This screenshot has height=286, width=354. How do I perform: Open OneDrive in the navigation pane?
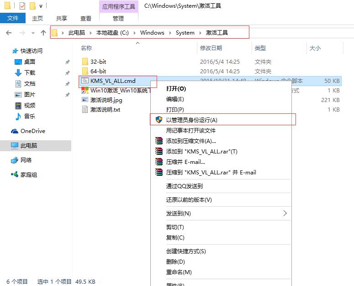[32, 131]
